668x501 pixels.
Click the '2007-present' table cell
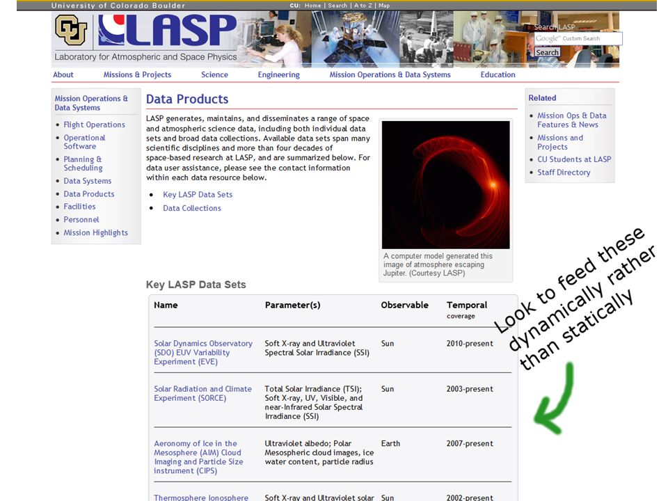click(470, 443)
